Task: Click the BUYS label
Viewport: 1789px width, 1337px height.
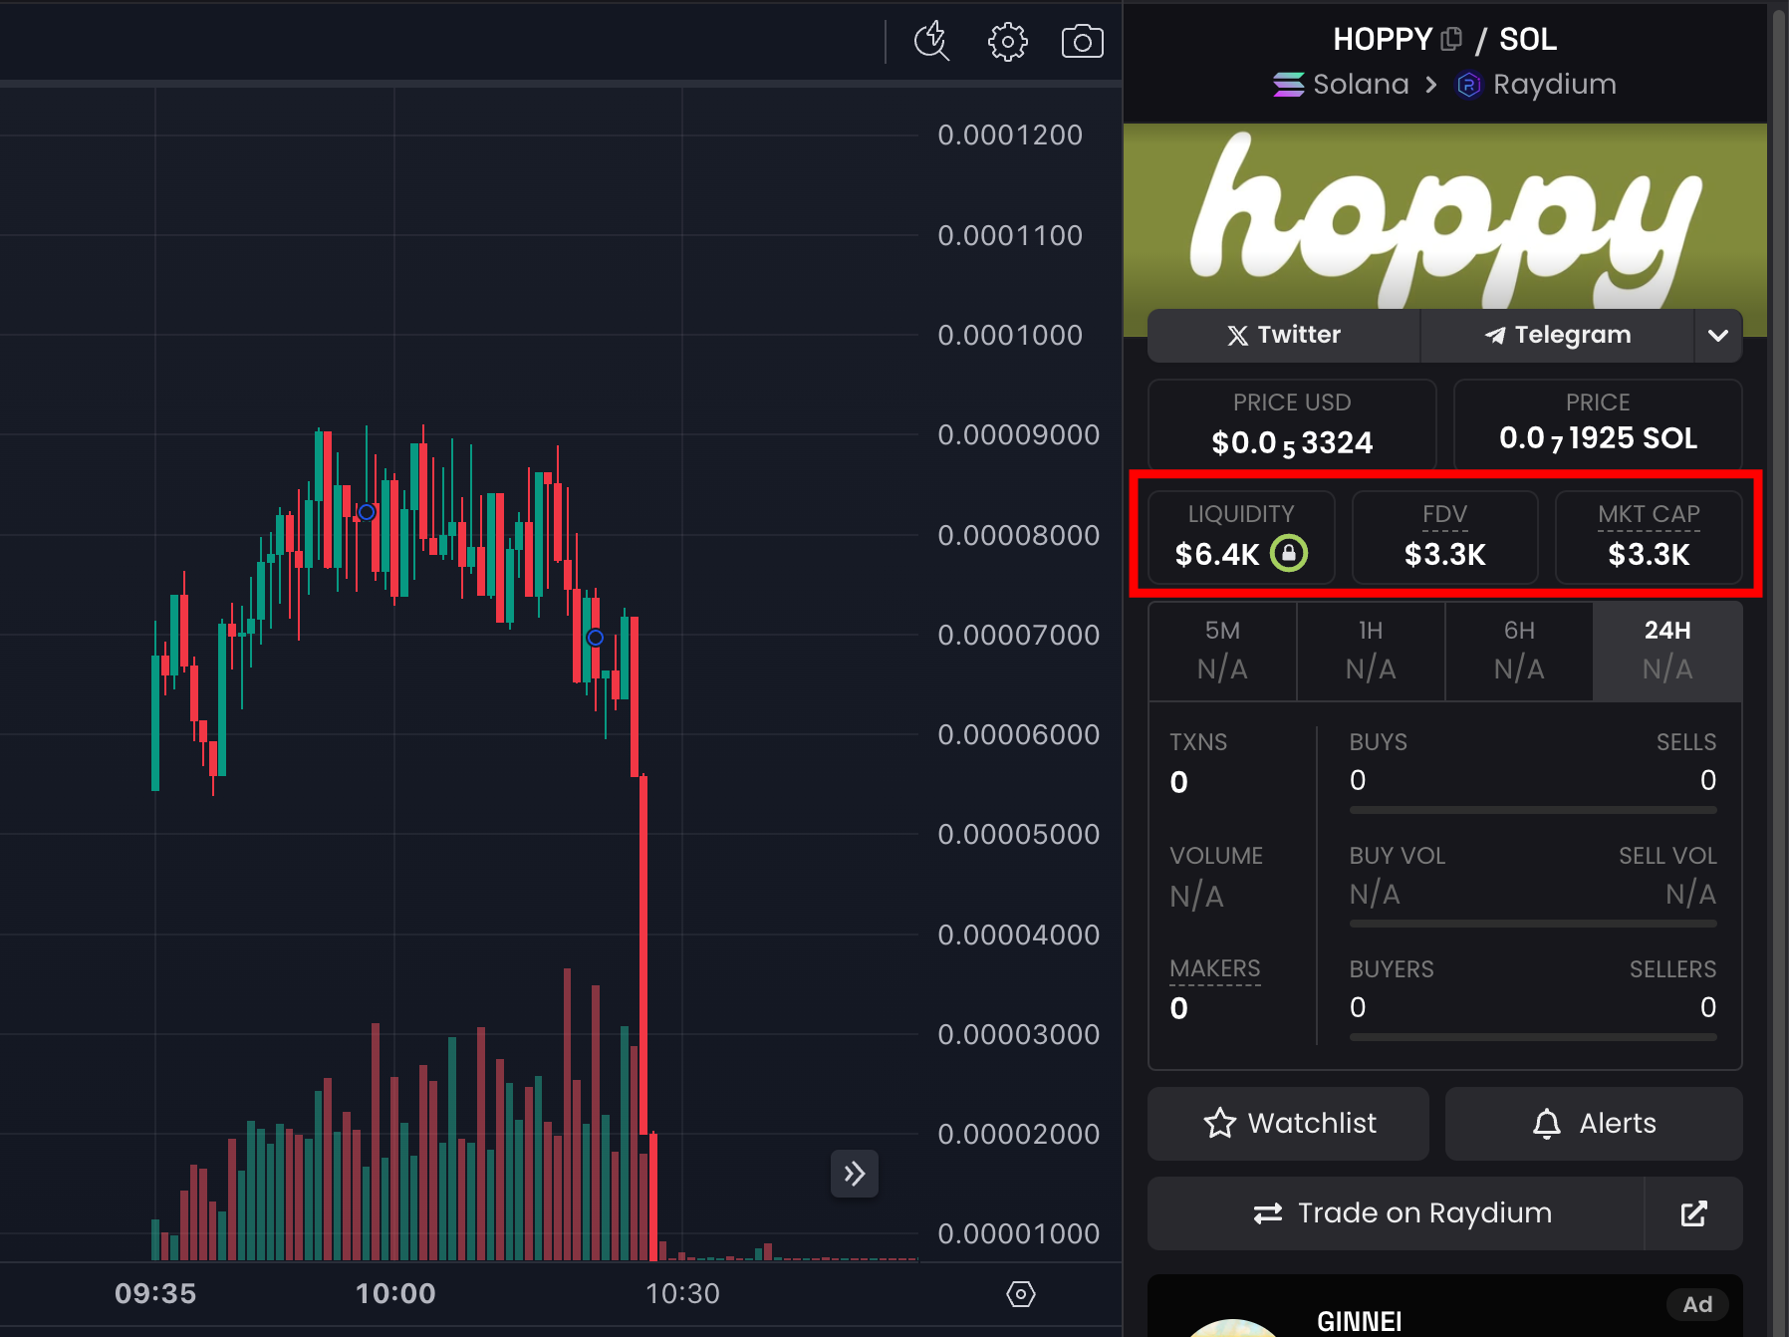Action: 1378,742
